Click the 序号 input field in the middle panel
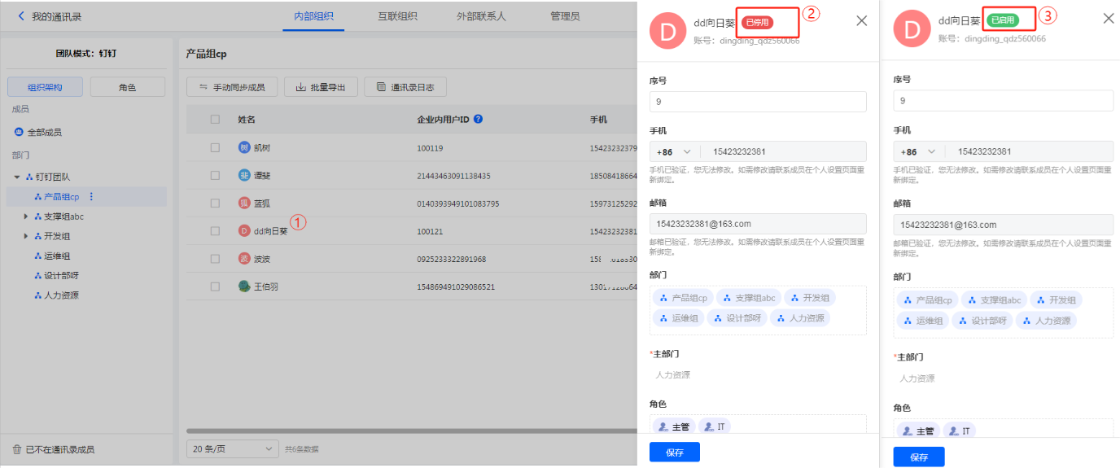 click(757, 102)
